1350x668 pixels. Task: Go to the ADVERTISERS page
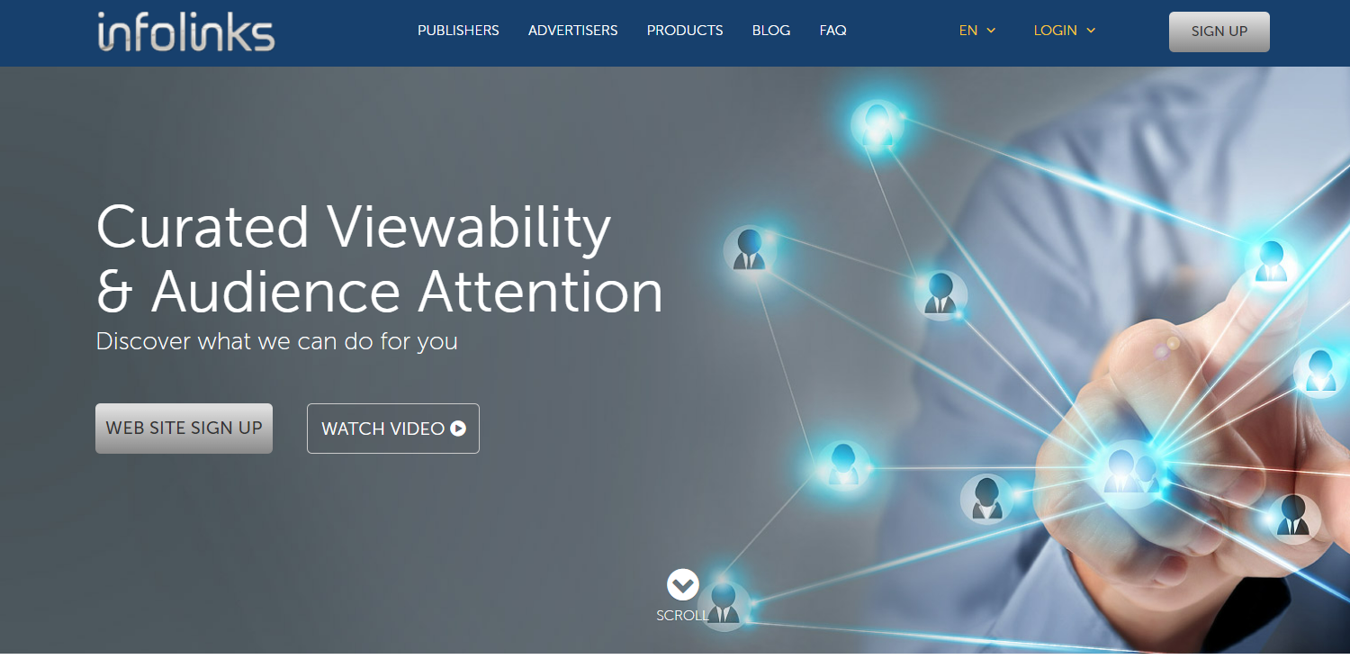pos(573,31)
